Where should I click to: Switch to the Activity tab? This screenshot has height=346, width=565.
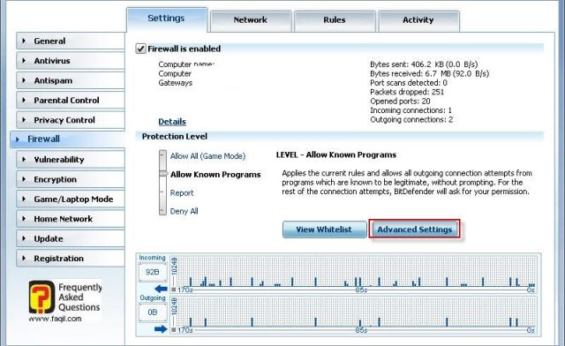[418, 20]
